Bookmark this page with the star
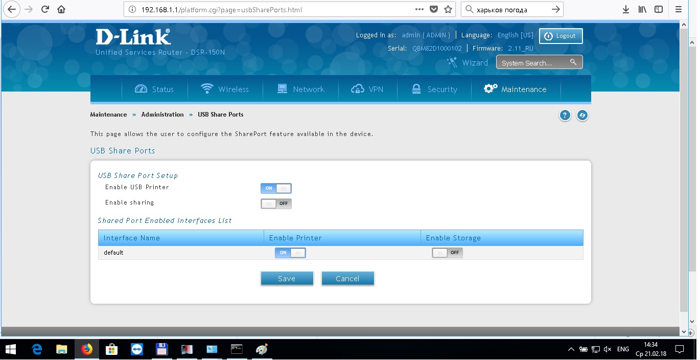Screen dimensions: 700x360 click(448, 9)
